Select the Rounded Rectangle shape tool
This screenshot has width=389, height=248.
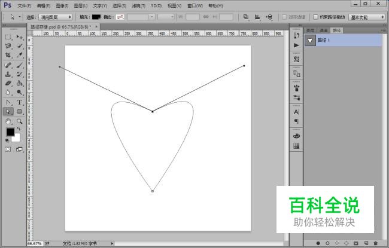[19, 112]
